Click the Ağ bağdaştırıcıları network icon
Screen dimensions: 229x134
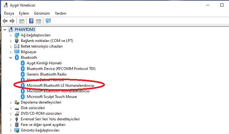[x=17, y=35]
